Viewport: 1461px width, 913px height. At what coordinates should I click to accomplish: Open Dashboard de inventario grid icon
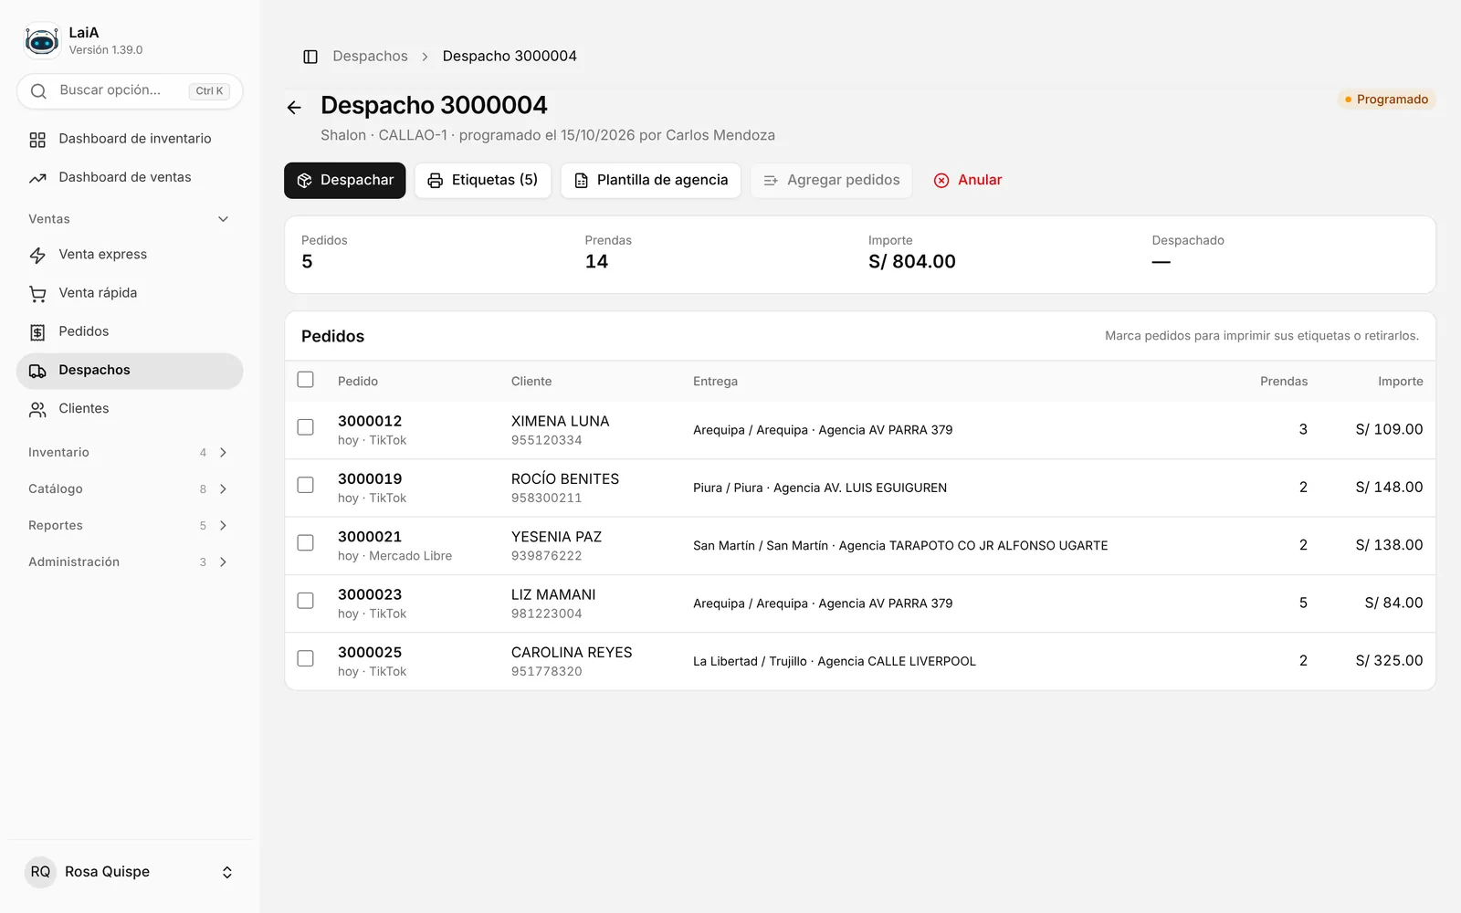click(37, 140)
